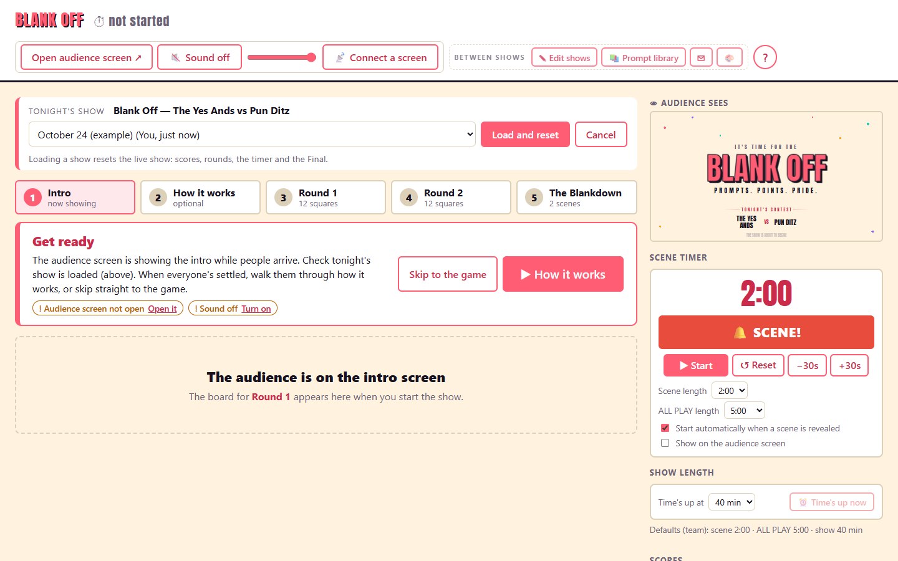The height and width of the screenshot is (561, 898).
Task: Click the How it works play button
Action: [563, 274]
